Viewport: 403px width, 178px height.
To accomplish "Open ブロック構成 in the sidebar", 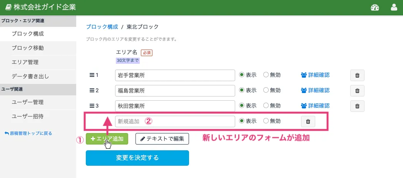I will coord(38,34).
